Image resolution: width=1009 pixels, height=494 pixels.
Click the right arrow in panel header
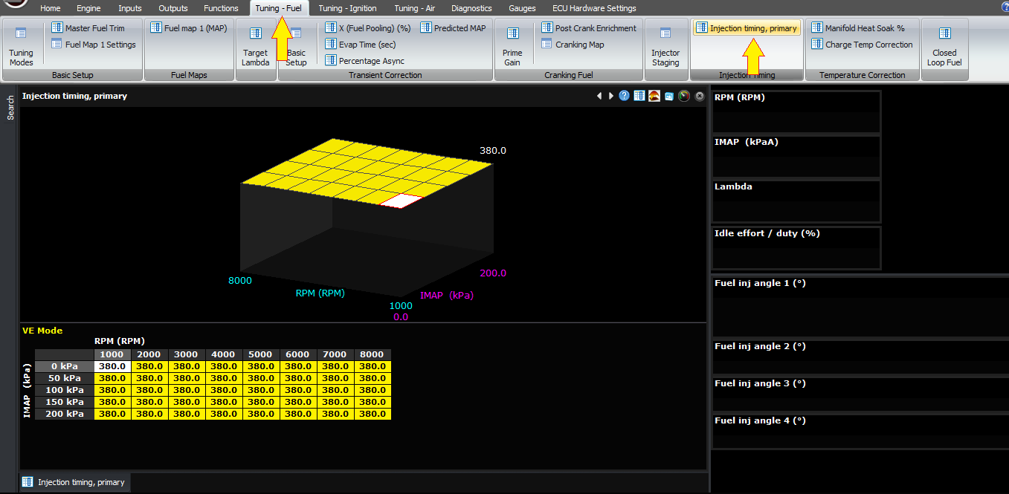611,96
